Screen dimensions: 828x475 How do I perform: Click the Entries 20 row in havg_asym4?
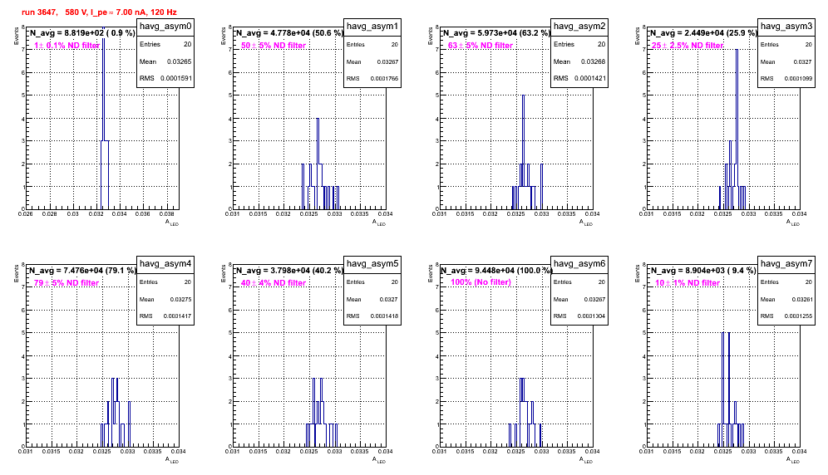click(x=165, y=282)
